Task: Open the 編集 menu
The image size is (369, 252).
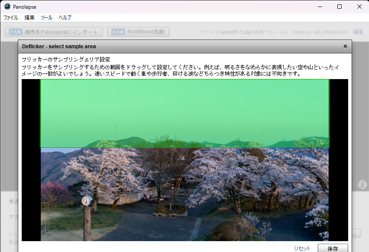Action: tap(30, 18)
